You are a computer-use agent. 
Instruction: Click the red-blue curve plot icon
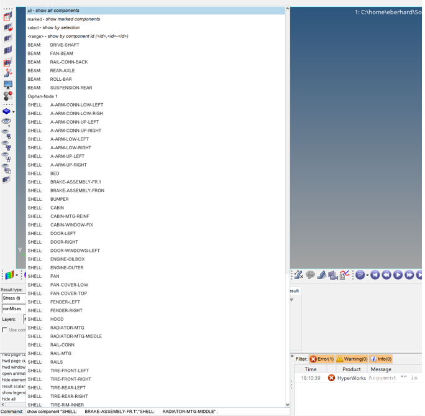point(344,275)
